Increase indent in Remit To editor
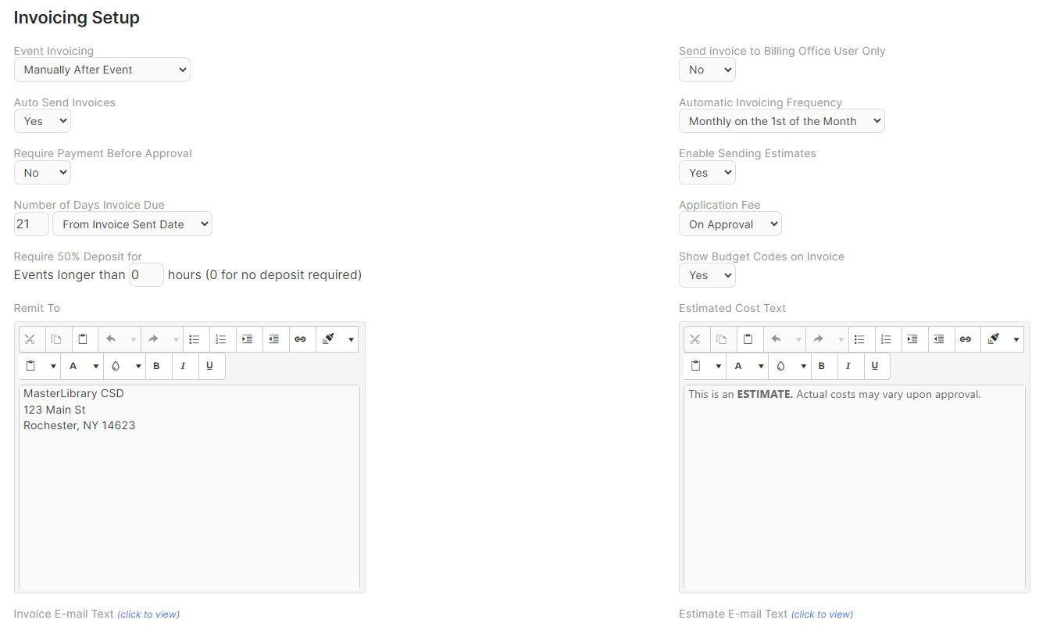Viewport: 1064px width, 627px height. (247, 339)
